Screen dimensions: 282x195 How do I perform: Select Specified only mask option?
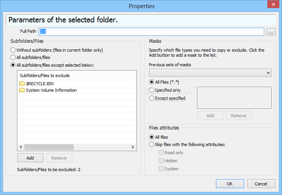tap(151, 90)
